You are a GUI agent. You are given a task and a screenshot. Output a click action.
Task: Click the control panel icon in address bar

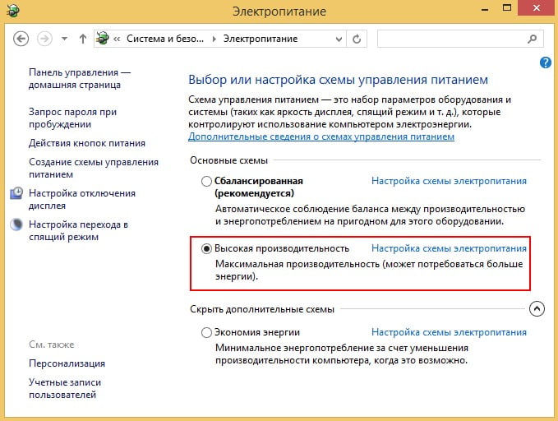103,39
